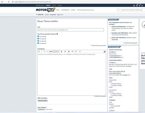The image size is (145, 113).
Task: Open the star favorites icon in top bar
Action: click(x=139, y=5)
